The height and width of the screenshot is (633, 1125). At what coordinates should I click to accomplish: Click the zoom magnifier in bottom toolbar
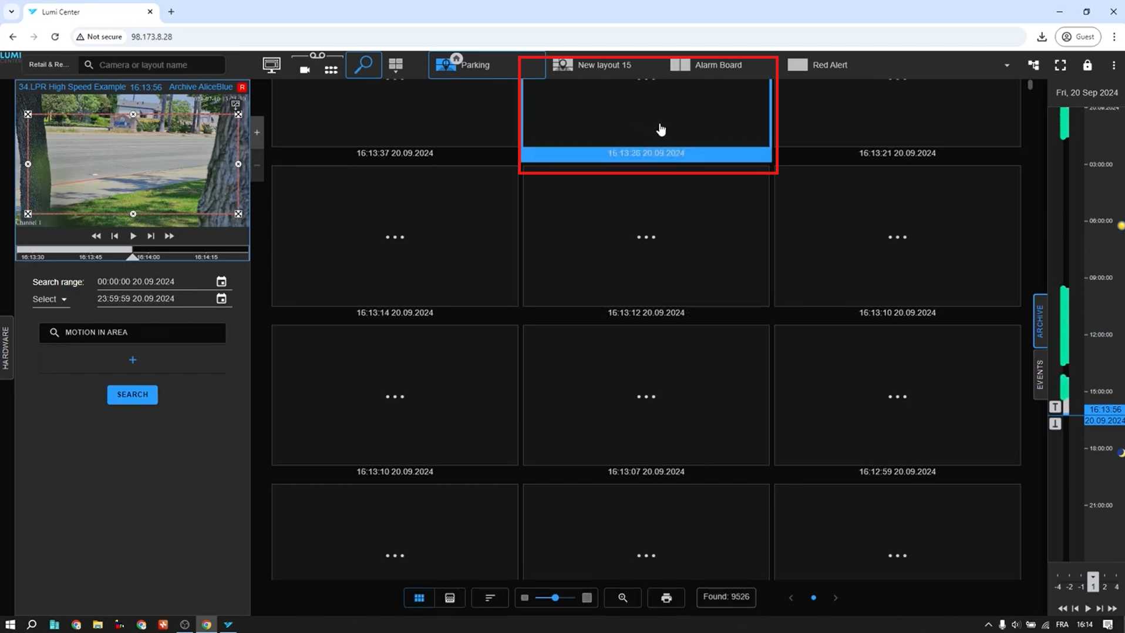(622, 597)
